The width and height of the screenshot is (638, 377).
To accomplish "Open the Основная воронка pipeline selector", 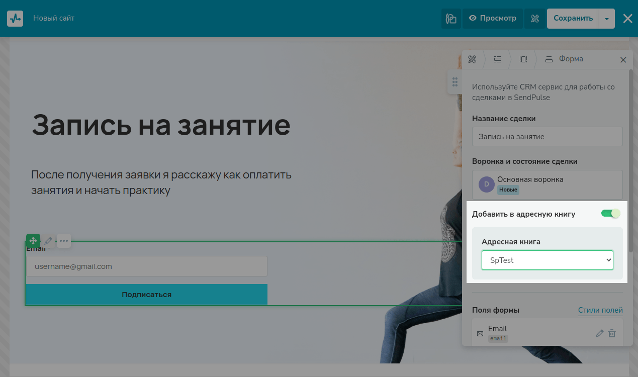I will 547,184.
